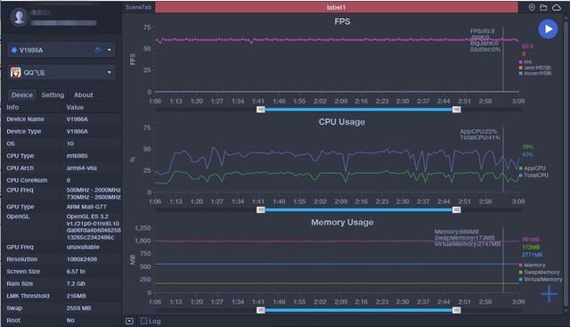570x327 pixels.
Task: Switch to the Setting tab
Action: click(x=53, y=95)
